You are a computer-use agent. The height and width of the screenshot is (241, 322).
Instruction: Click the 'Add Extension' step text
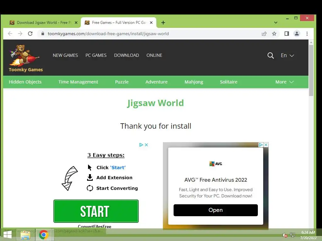click(114, 178)
